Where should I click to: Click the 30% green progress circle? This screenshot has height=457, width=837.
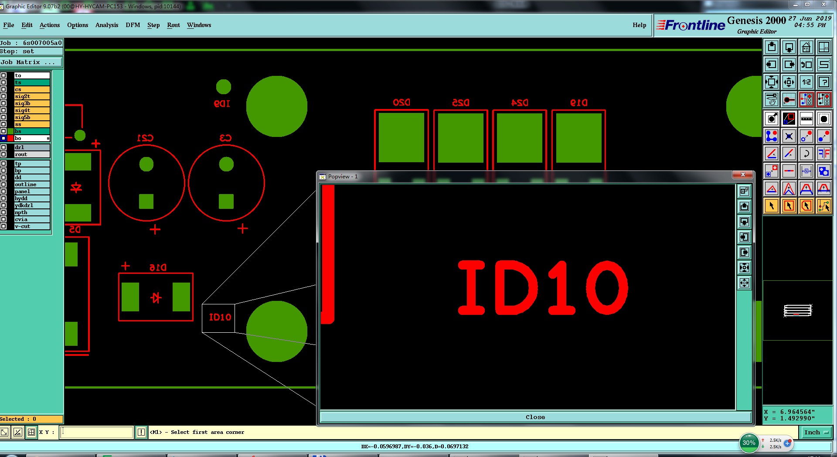coord(749,443)
